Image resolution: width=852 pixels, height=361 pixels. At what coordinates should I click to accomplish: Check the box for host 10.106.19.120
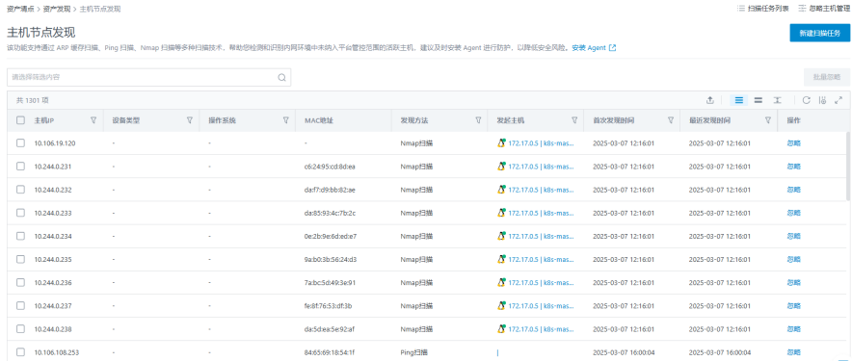20,143
